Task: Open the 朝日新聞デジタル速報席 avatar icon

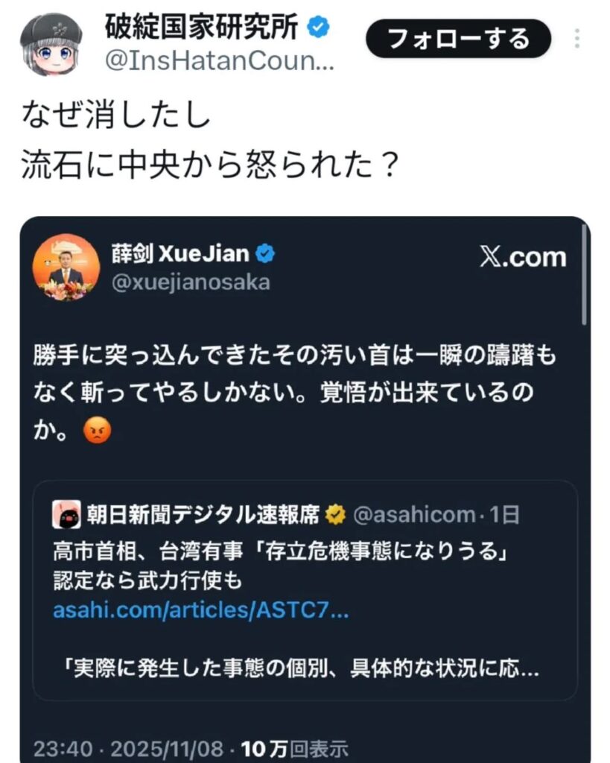Action: pyautogui.click(x=66, y=514)
